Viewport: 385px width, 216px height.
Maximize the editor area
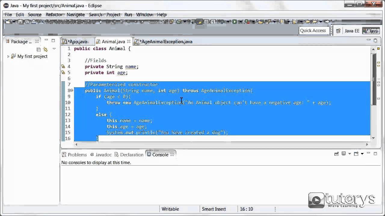[x=375, y=40]
